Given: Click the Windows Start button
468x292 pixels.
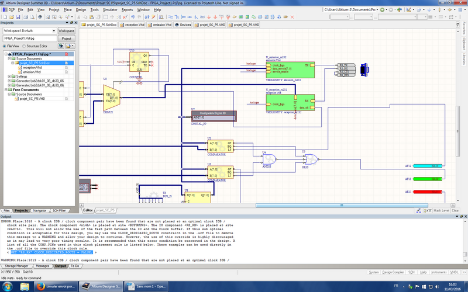Looking at the screenshot, I should pos(8,287).
